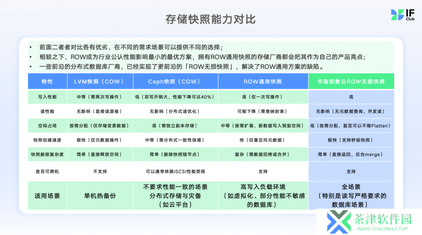Click the '单机热备份' cell

[x=100, y=195]
